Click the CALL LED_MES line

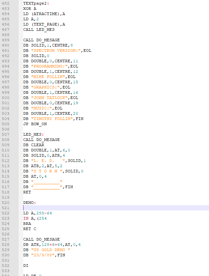(x=39, y=30)
